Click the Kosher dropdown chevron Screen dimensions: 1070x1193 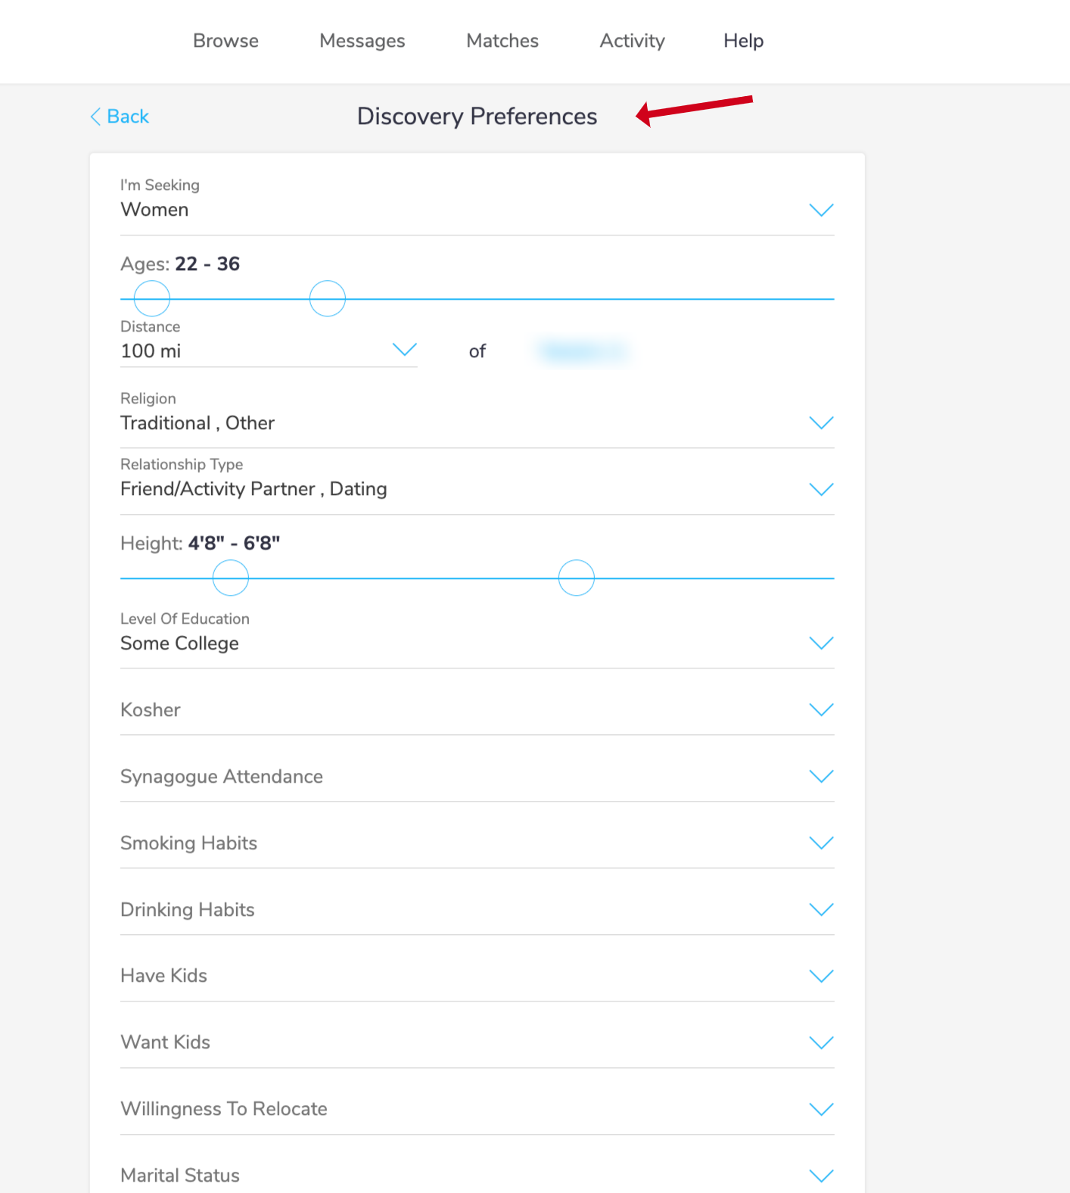[x=821, y=710]
